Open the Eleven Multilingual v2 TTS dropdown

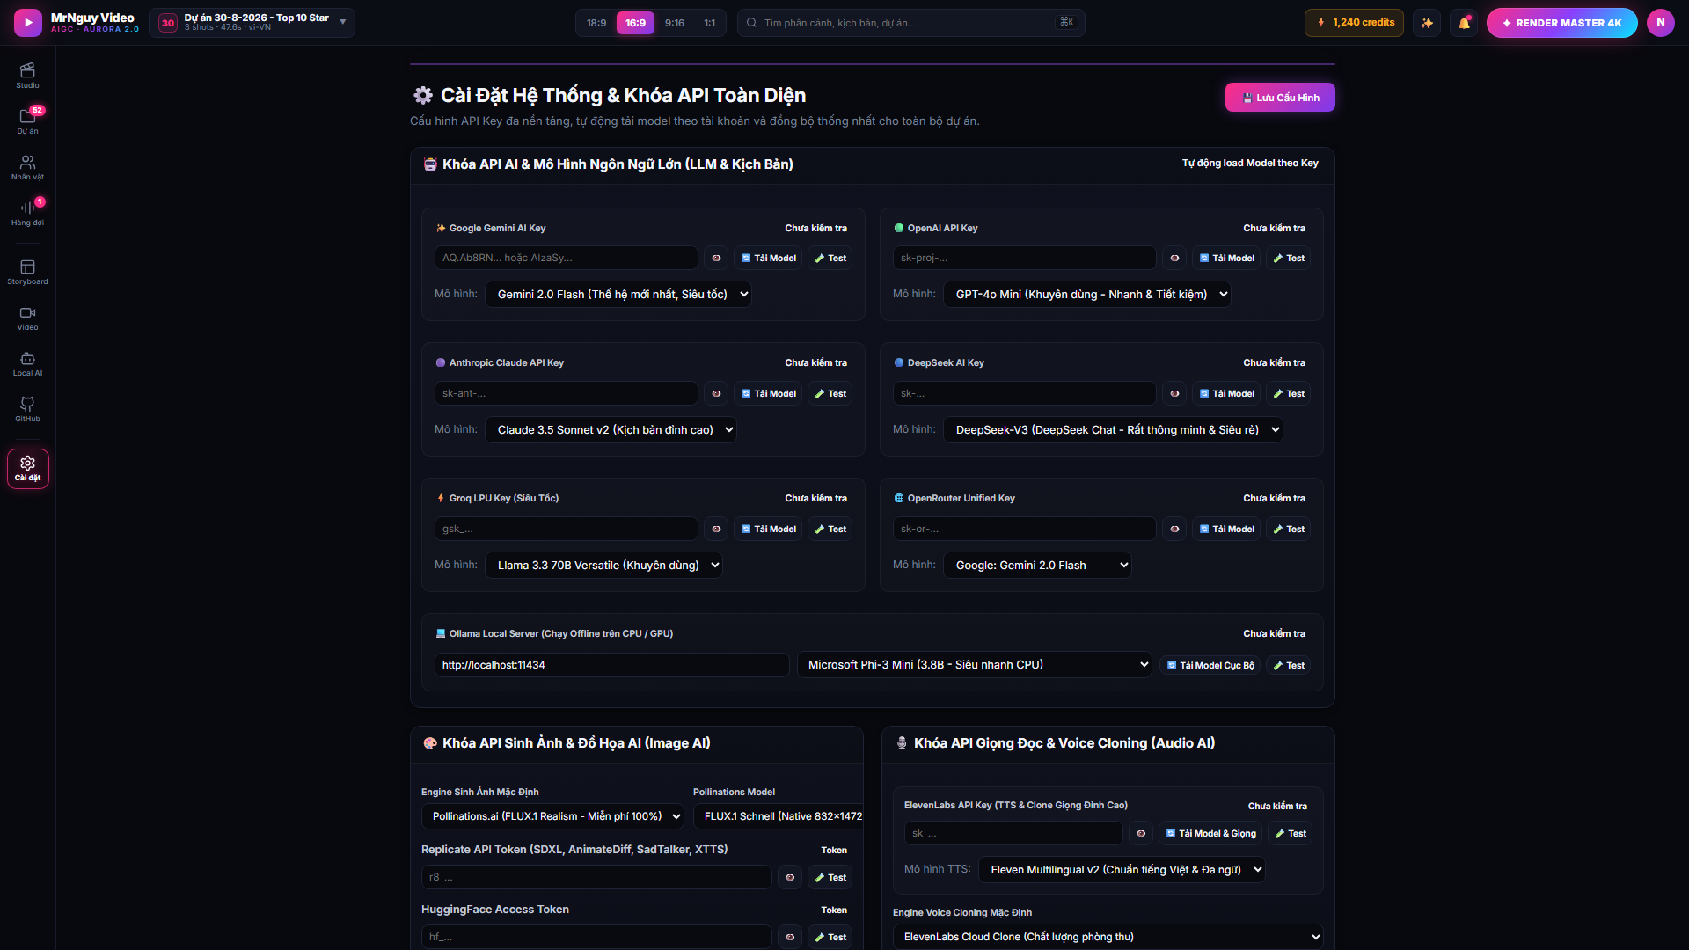click(1122, 869)
